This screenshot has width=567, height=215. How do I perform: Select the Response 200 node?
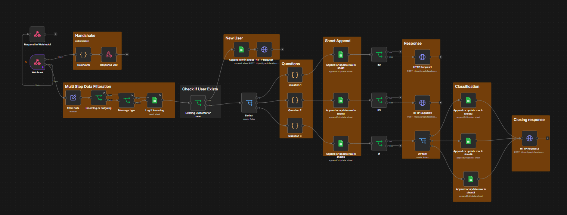(x=109, y=54)
